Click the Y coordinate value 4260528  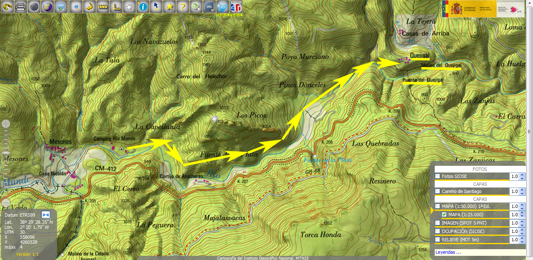(x=29, y=242)
